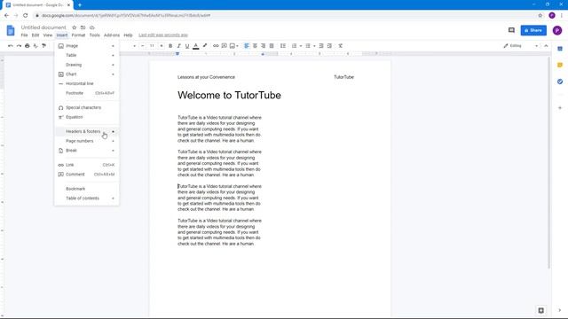The height and width of the screenshot is (319, 568).
Task: Open the Keep notes side panel
Action: (560, 65)
